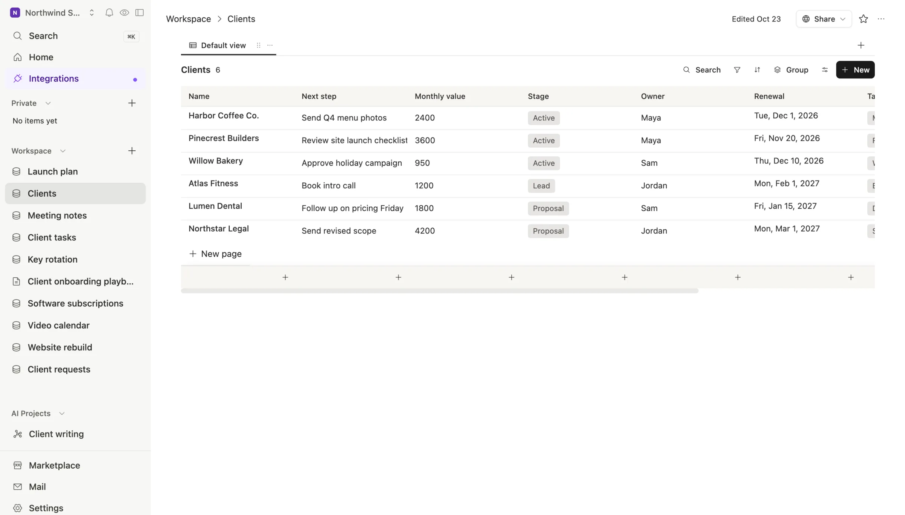Open the sort arrows icon
The width and height of the screenshot is (905, 515).
757,70
